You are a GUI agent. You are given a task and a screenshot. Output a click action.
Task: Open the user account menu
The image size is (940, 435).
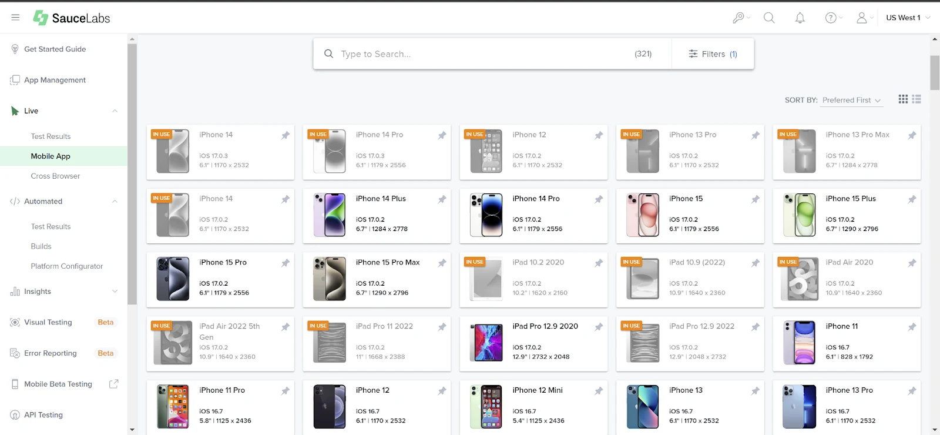tap(864, 18)
